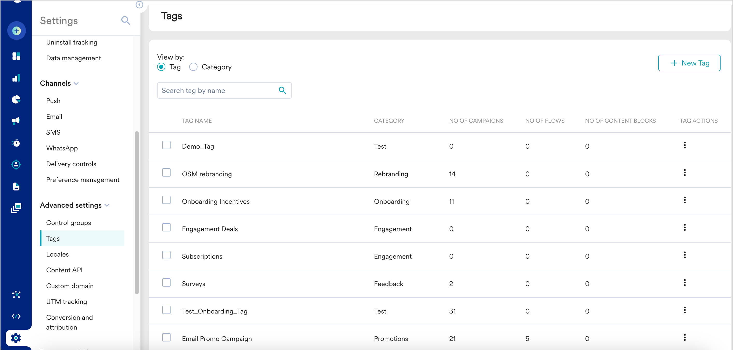Click the settings sidebar scrollbar
This screenshot has height=350, width=733.
(137, 213)
